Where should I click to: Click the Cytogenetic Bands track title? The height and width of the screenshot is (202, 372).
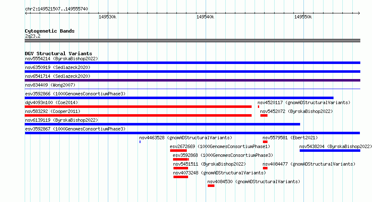click(50, 31)
